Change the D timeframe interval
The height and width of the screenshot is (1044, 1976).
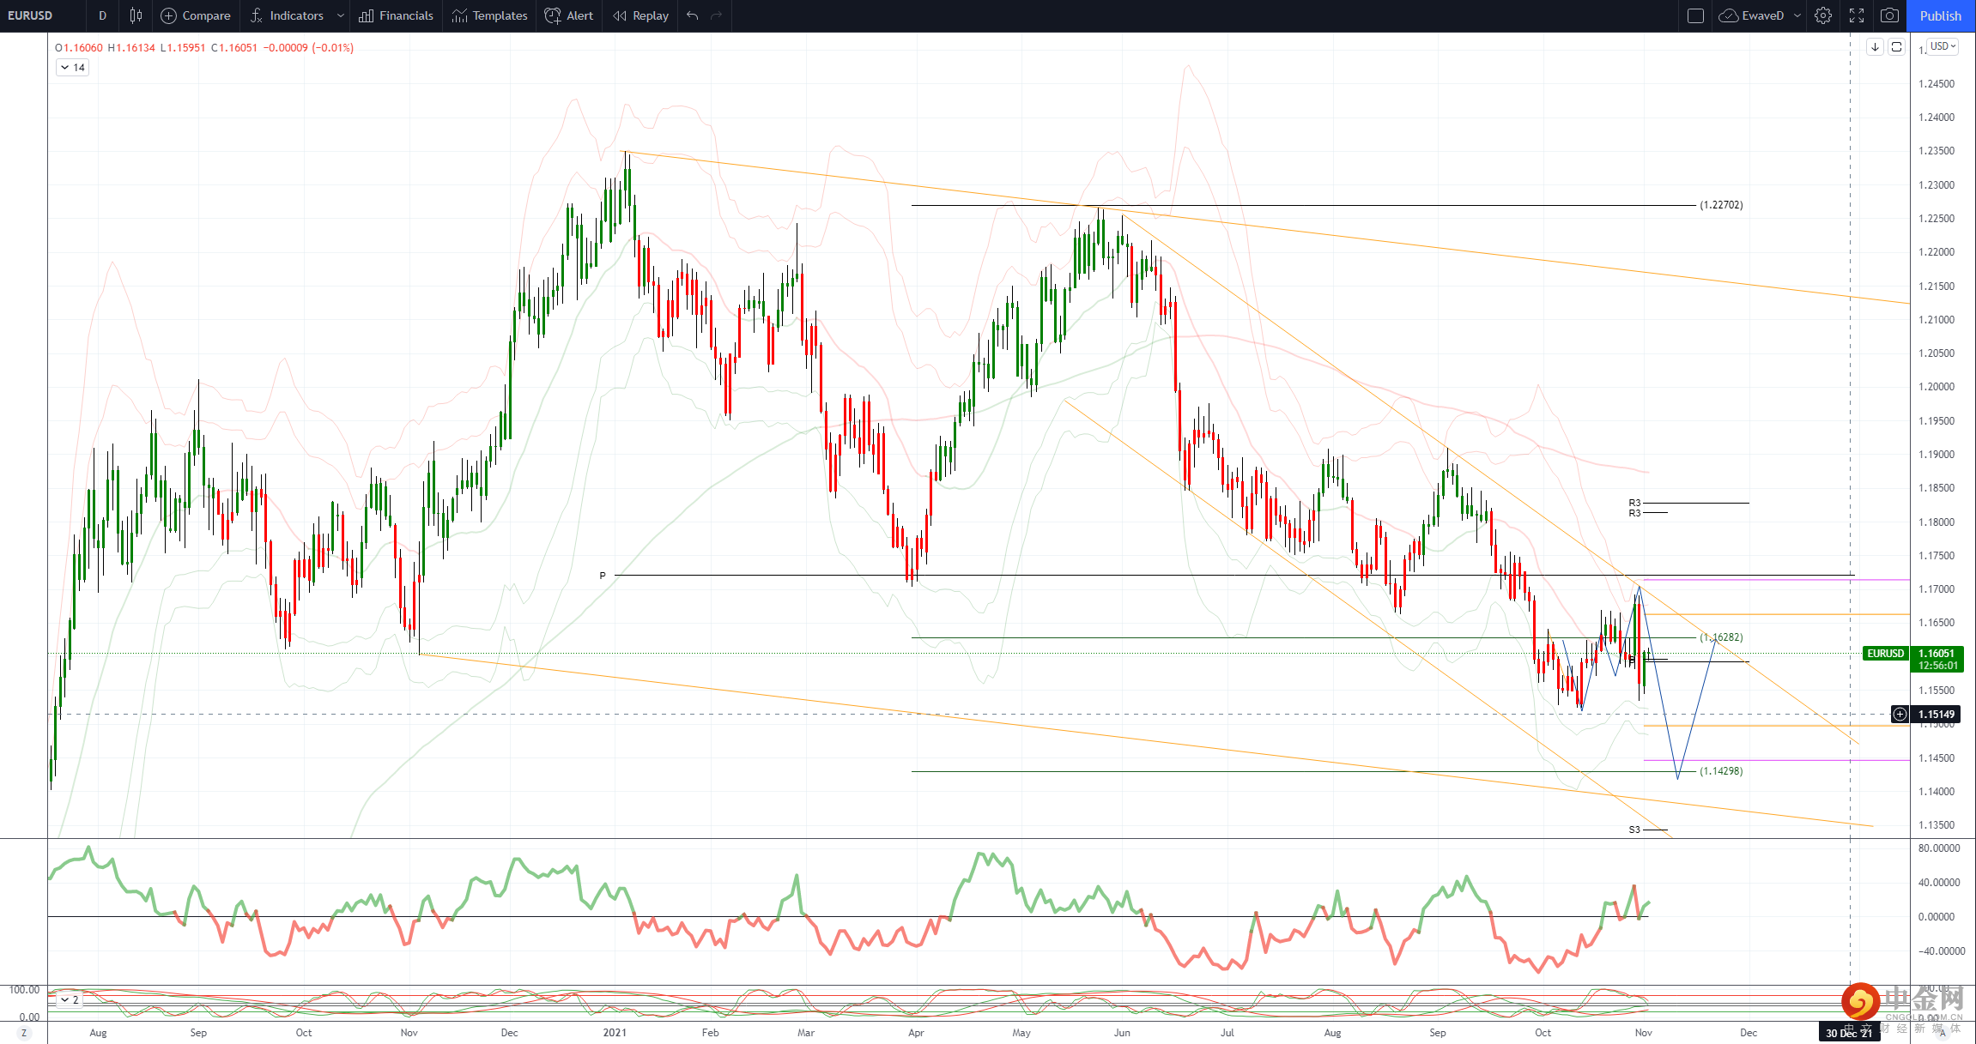(x=102, y=15)
